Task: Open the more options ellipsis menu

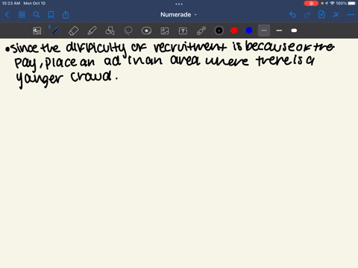Action: pyautogui.click(x=351, y=15)
